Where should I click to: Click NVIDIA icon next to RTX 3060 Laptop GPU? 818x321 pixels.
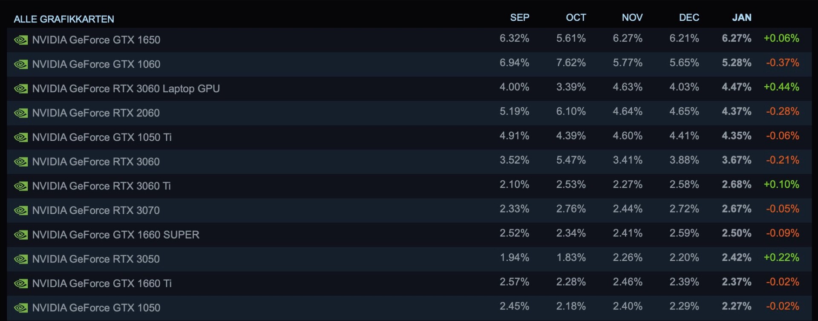coord(21,89)
